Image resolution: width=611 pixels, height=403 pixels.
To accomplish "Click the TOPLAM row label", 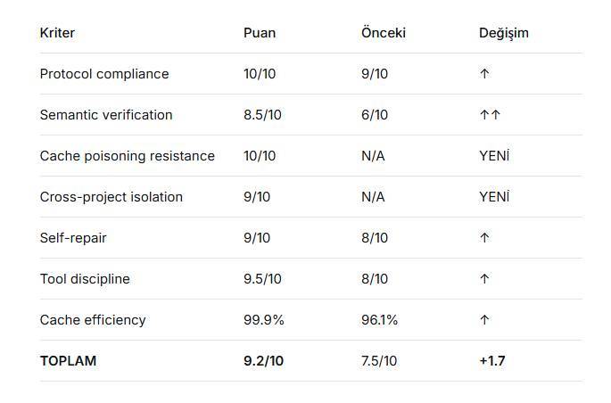I will click(68, 360).
